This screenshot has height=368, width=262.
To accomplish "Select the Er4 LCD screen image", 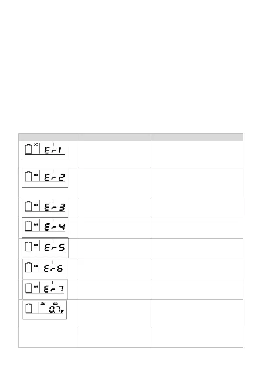I will (45, 227).
